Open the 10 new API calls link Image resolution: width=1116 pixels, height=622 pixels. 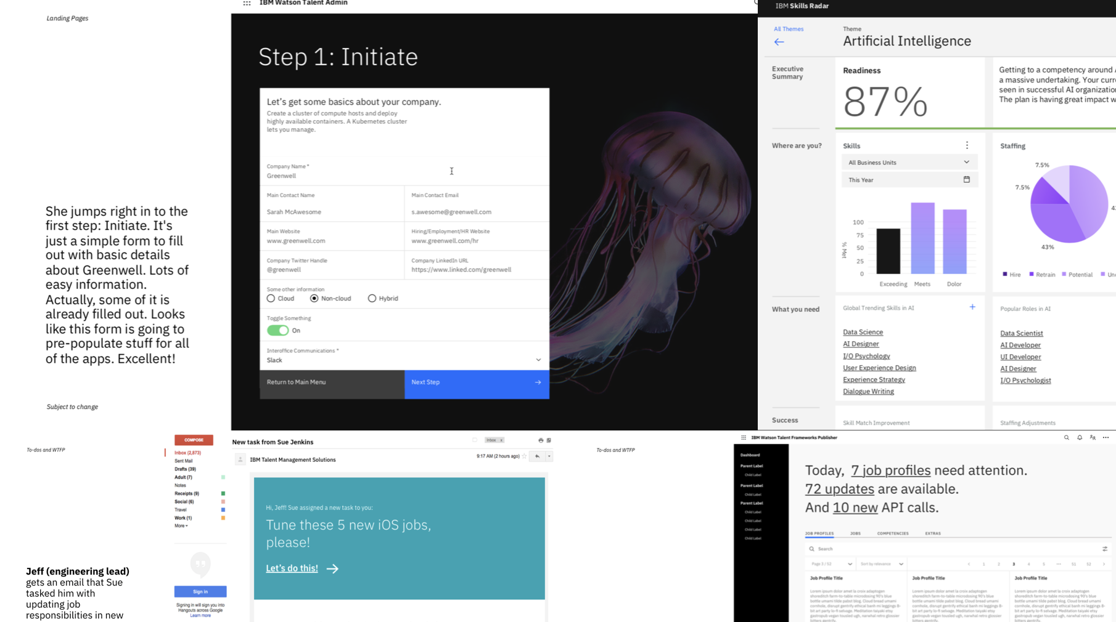[855, 507]
